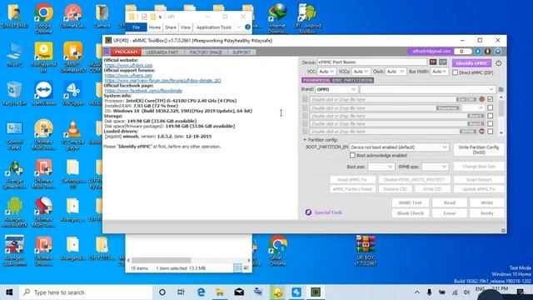This screenshot has height=300, width=533.
Task: Tick the Boot1 row checkbox
Action: pos(491,116)
